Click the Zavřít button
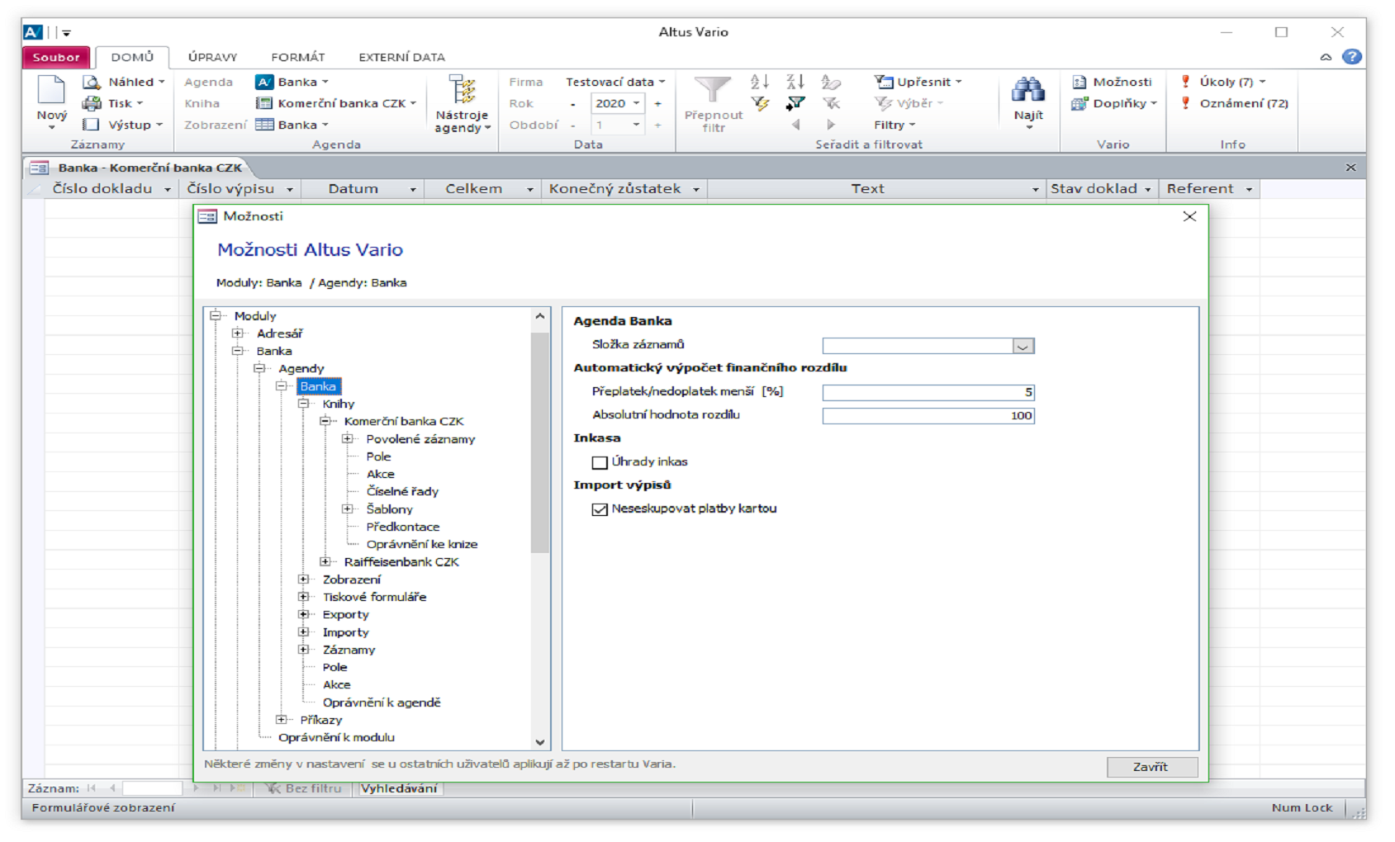This screenshot has height=842, width=1395. [x=1151, y=767]
